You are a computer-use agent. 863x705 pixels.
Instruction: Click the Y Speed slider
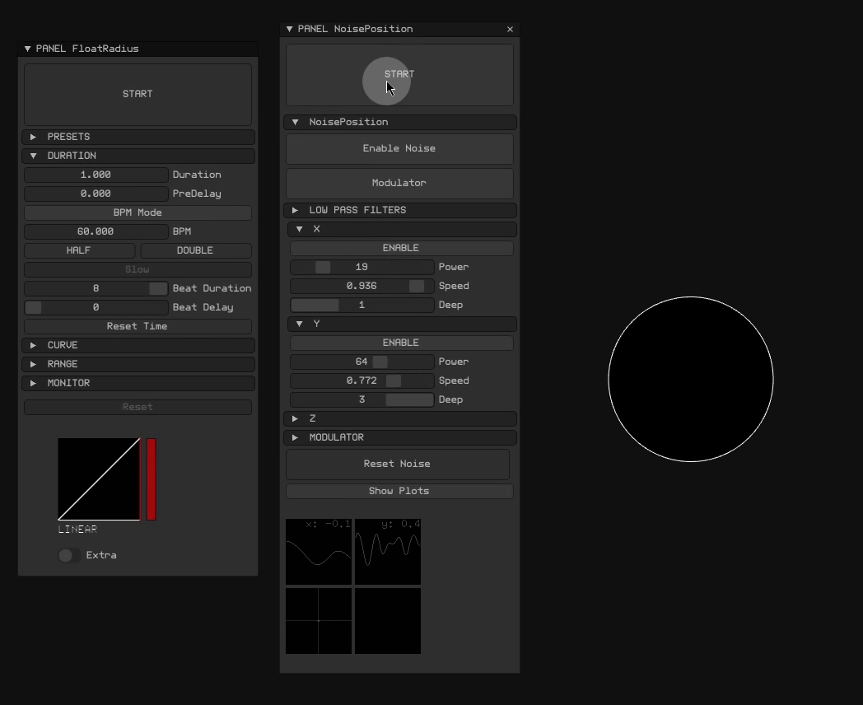pyautogui.click(x=362, y=381)
